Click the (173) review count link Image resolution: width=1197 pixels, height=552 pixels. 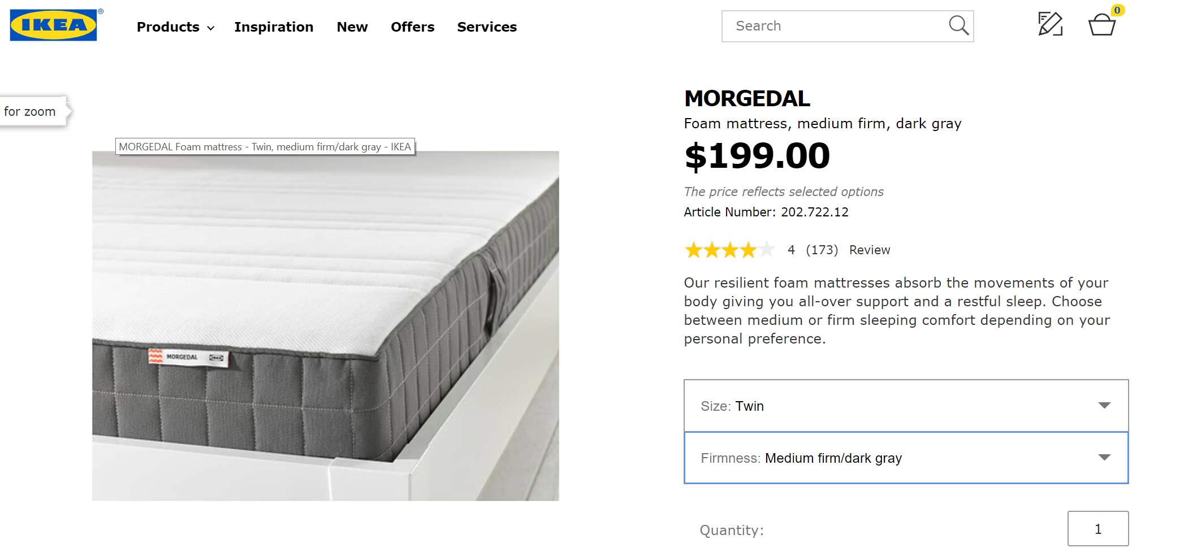pos(822,250)
